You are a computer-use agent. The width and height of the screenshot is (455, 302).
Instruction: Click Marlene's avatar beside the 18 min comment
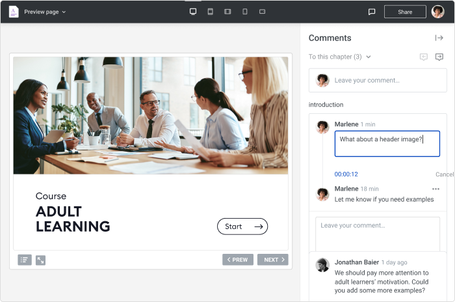322,194
